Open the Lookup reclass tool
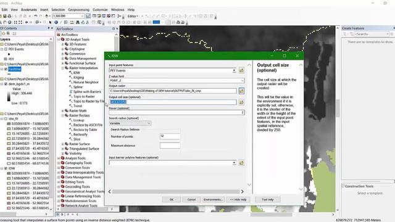Image resolution: width=395 pixels, height=222 pixels. (x=78, y=120)
